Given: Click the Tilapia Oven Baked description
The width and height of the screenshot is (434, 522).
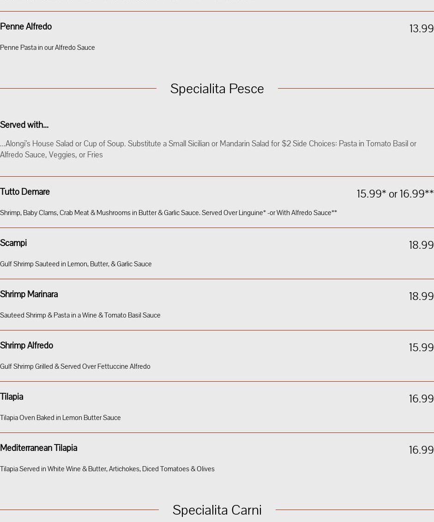Looking at the screenshot, I should click(x=60, y=418).
